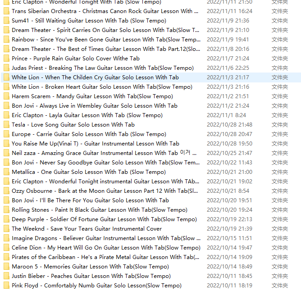Screen dimensions: 301x291
Task: Click folder icon for Judas Priest Breaking The Law
Action: click(6, 68)
